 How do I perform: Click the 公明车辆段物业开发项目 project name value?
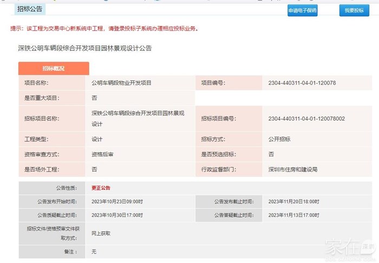pos(121,83)
